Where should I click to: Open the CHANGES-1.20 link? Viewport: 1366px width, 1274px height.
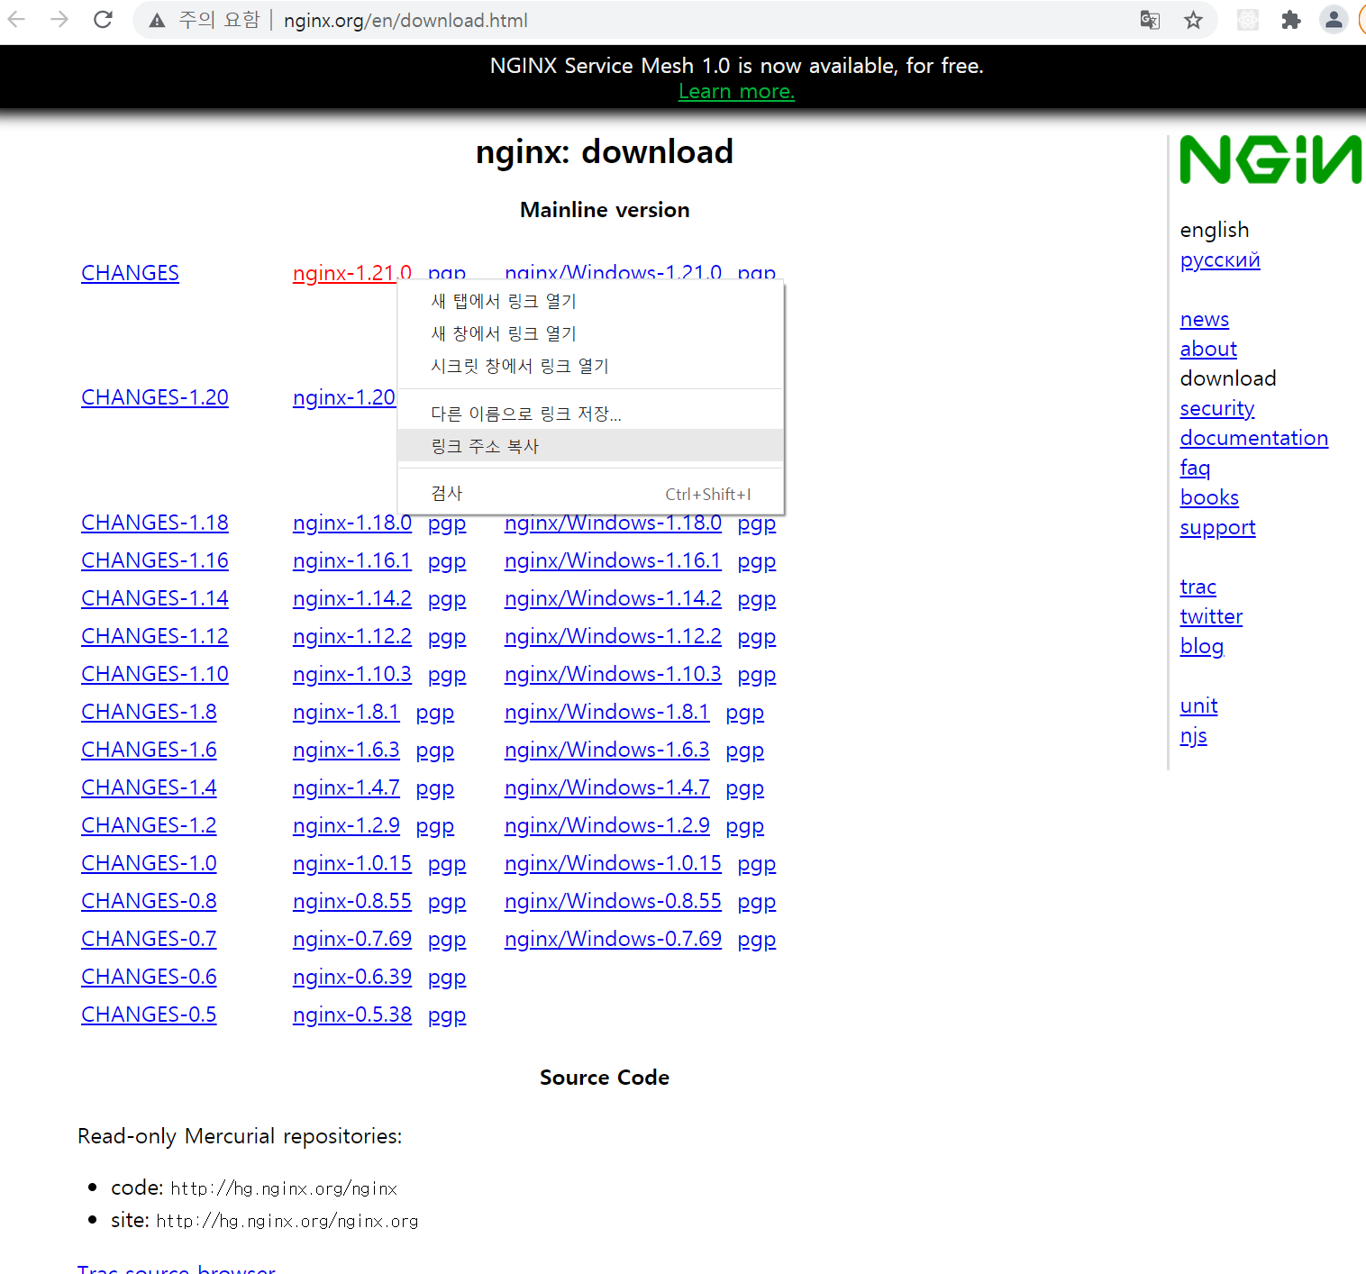(155, 397)
